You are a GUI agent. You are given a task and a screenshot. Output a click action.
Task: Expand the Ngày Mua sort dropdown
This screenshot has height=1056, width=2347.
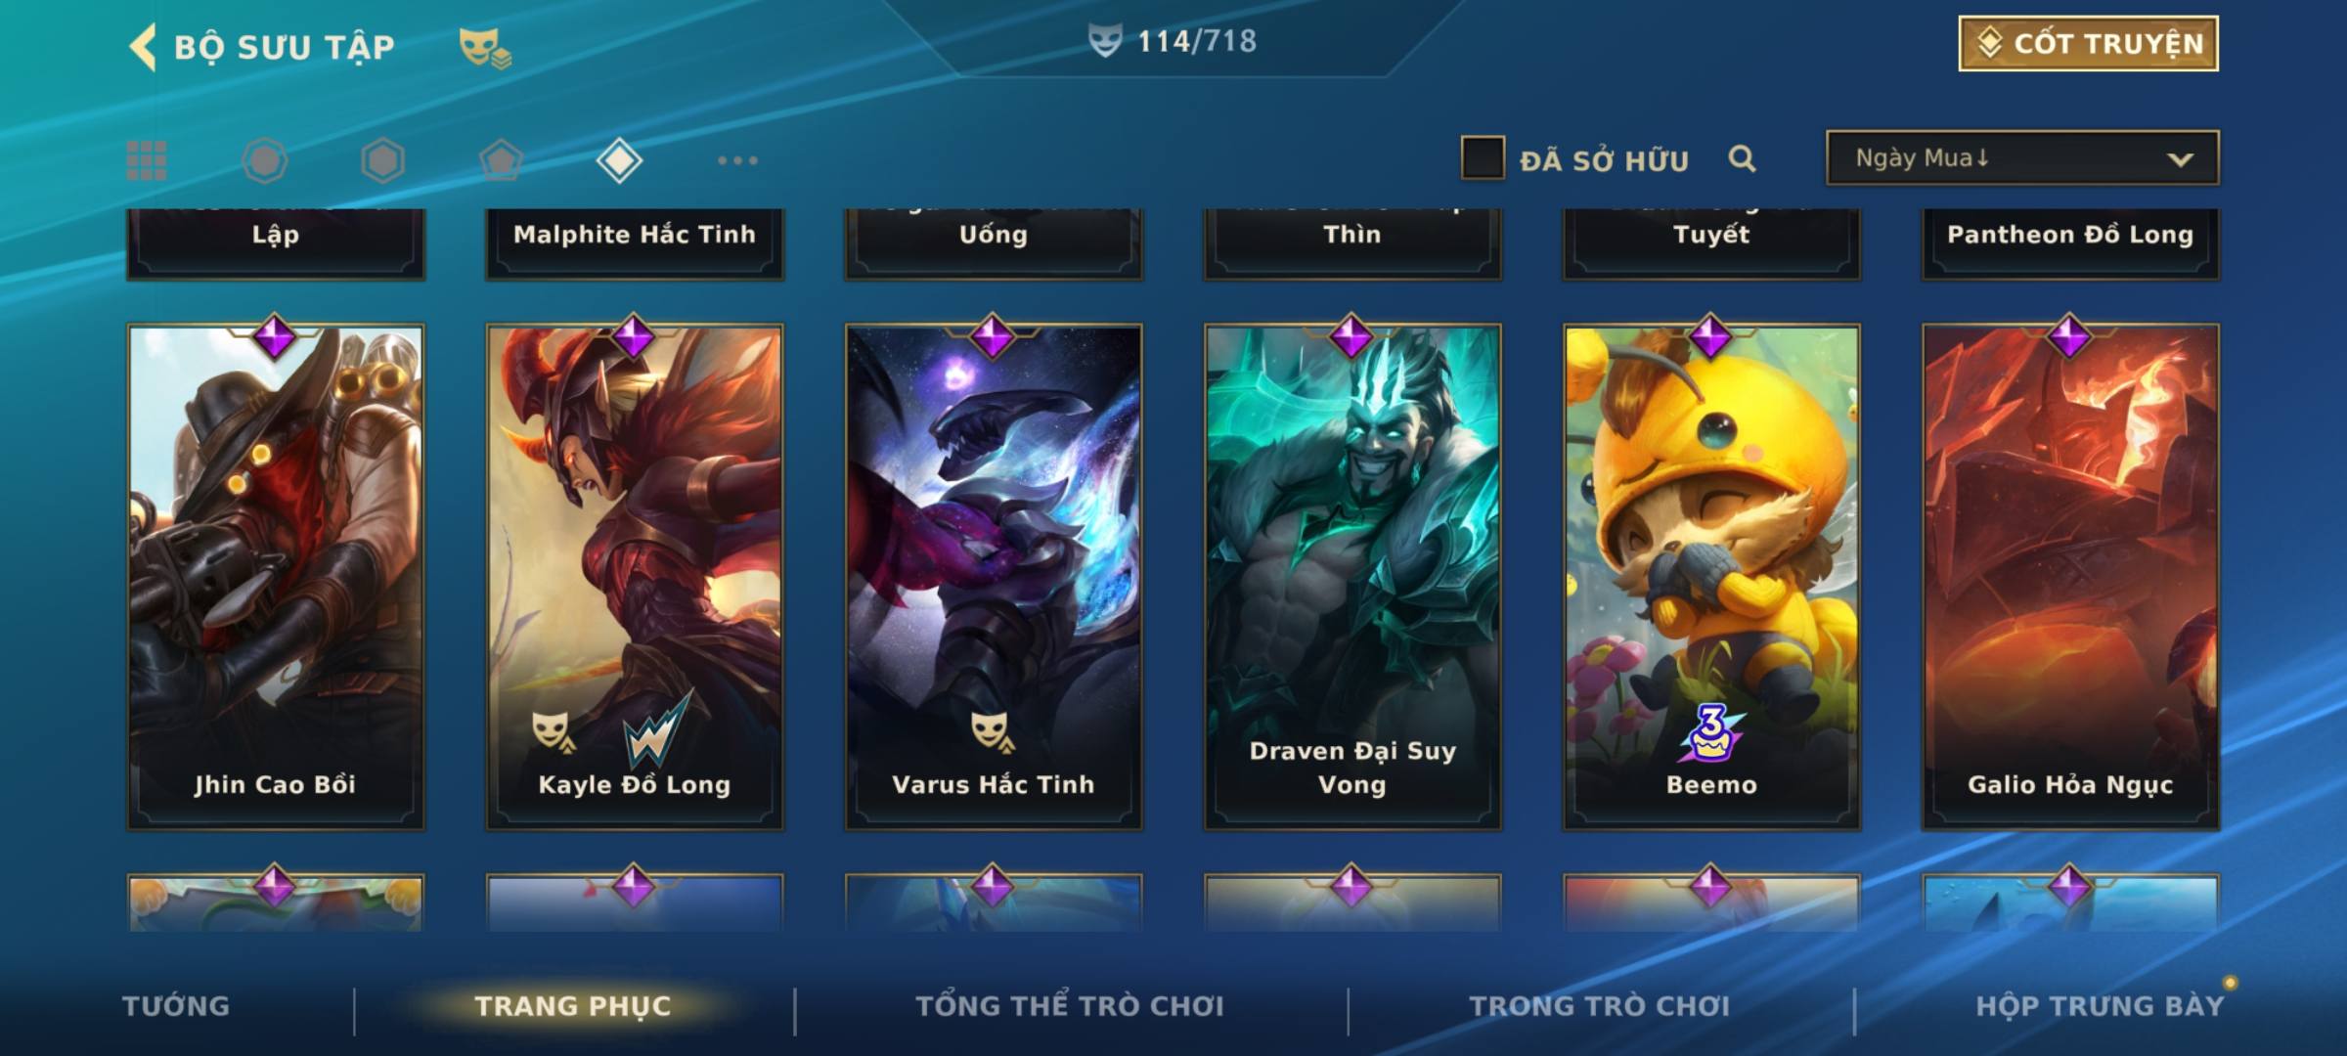pyautogui.click(x=2022, y=157)
